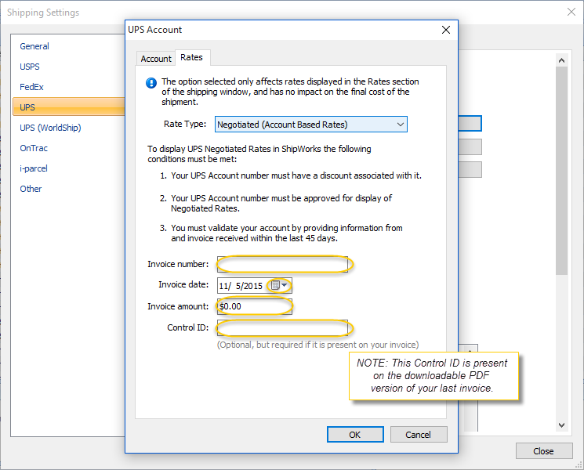This screenshot has width=584, height=470.
Task: Close the Shipping Settings window with the X
Action: [571, 12]
